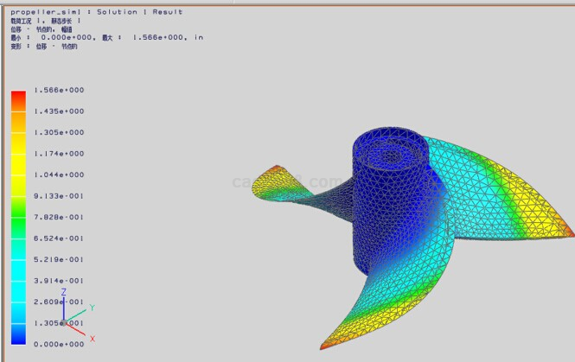The image size is (575, 362).
Task: Click the red band atop the color legend
Action: click(18, 100)
